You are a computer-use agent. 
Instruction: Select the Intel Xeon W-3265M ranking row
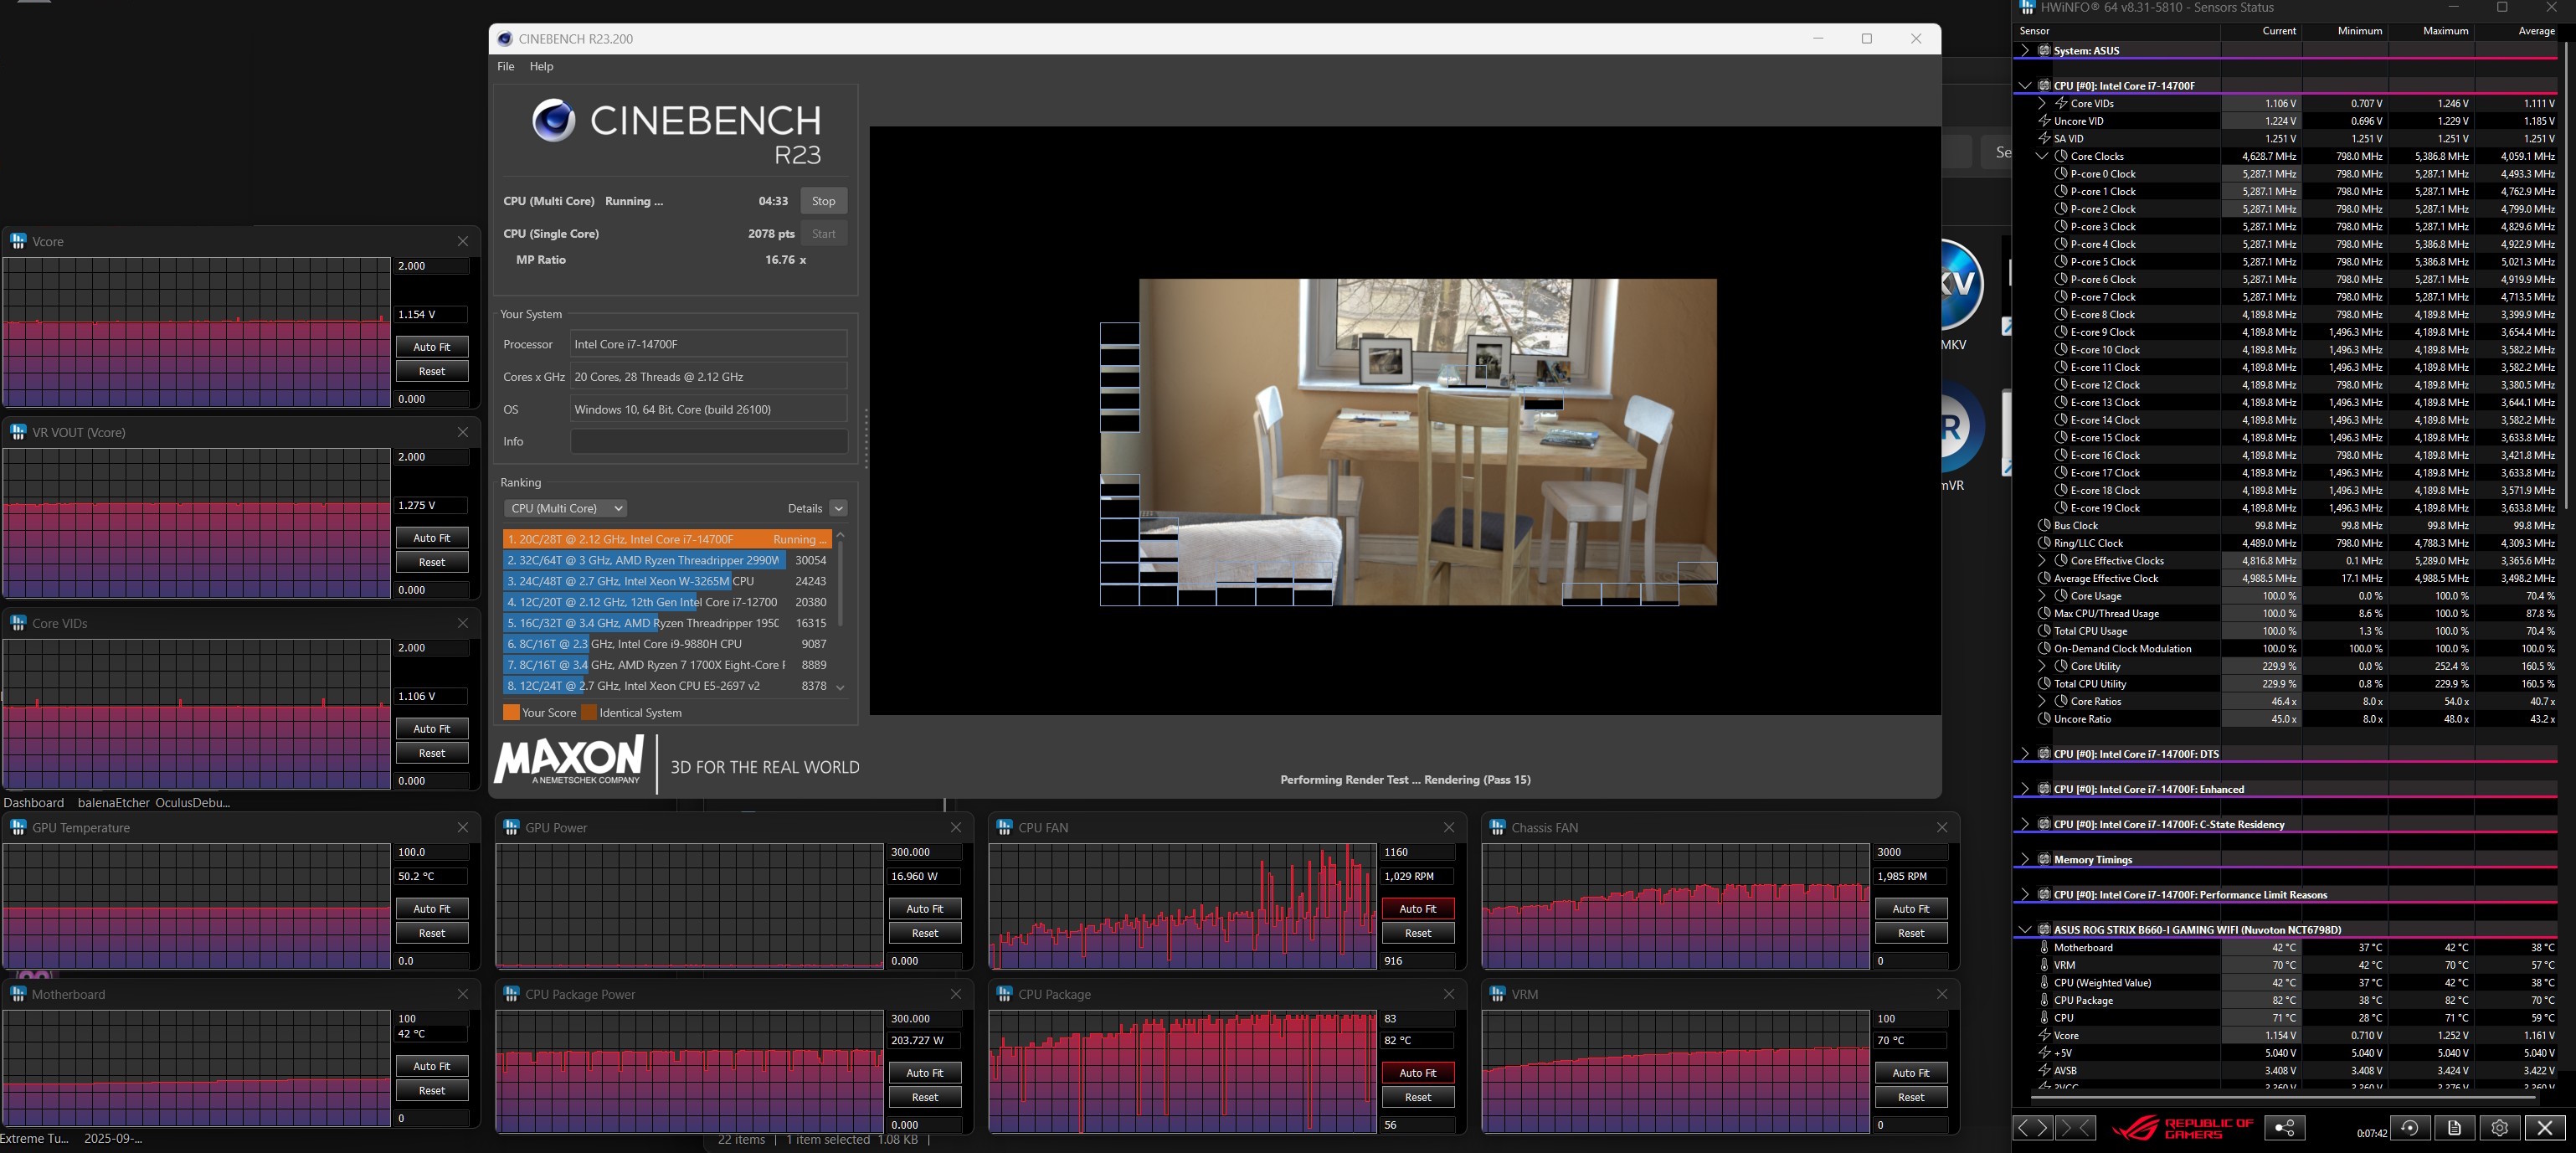667,581
